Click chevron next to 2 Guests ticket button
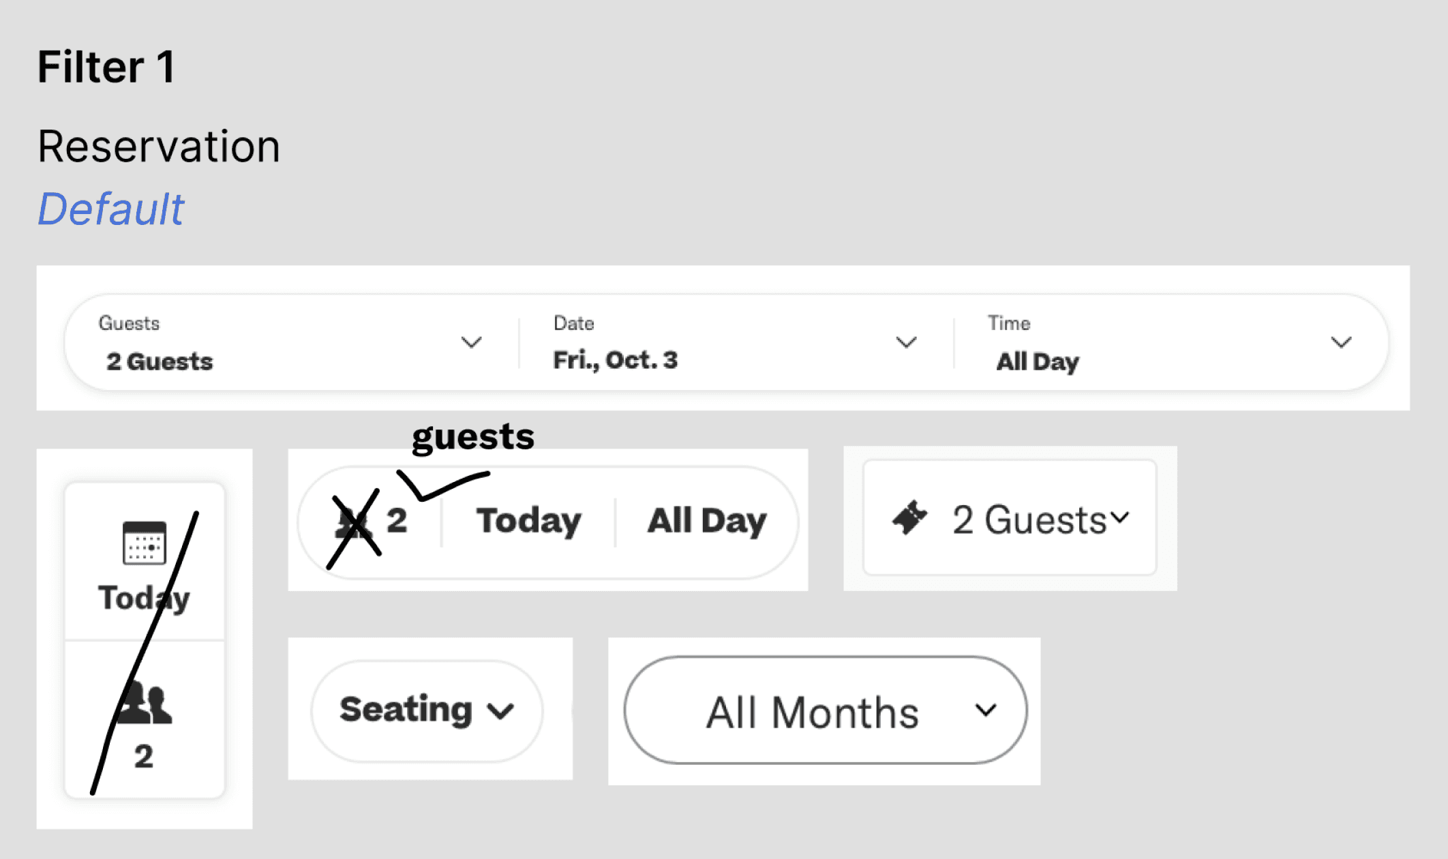Viewport: 1448px width, 859px height. [x=1120, y=517]
